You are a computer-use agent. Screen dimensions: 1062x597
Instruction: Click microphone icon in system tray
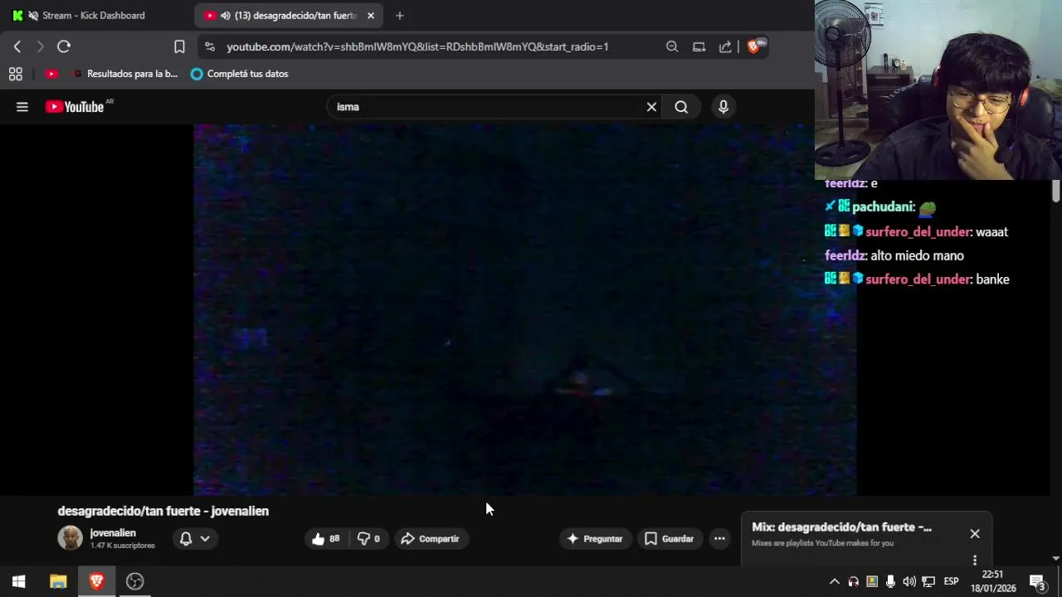[890, 581]
